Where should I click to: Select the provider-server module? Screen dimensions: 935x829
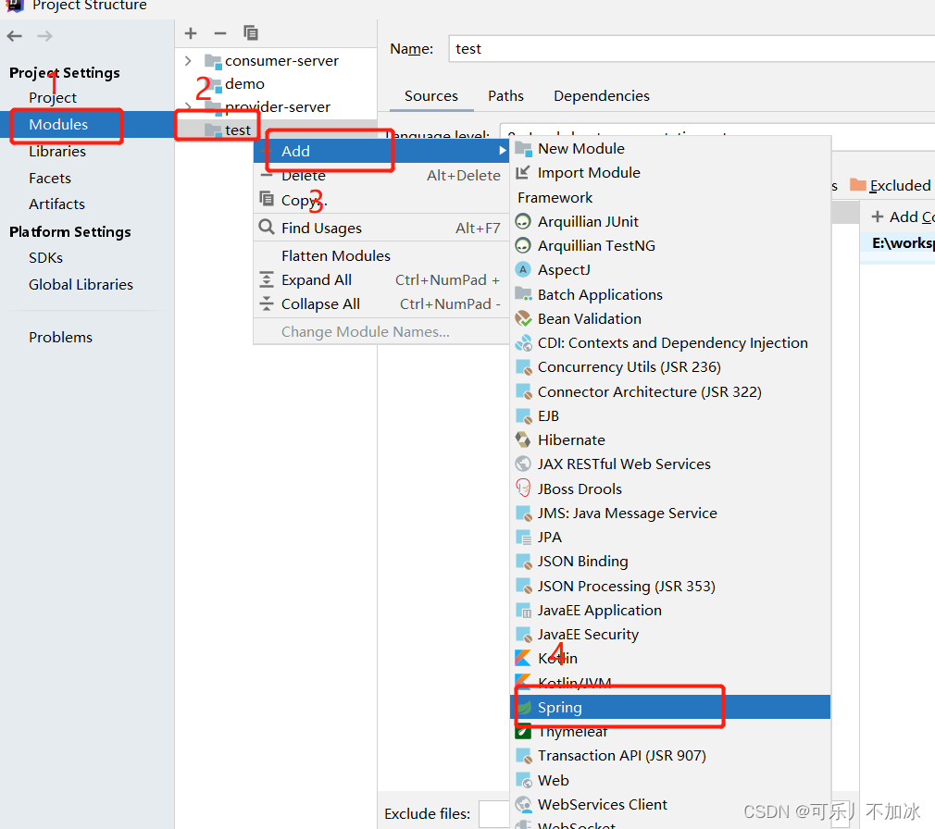coord(278,107)
